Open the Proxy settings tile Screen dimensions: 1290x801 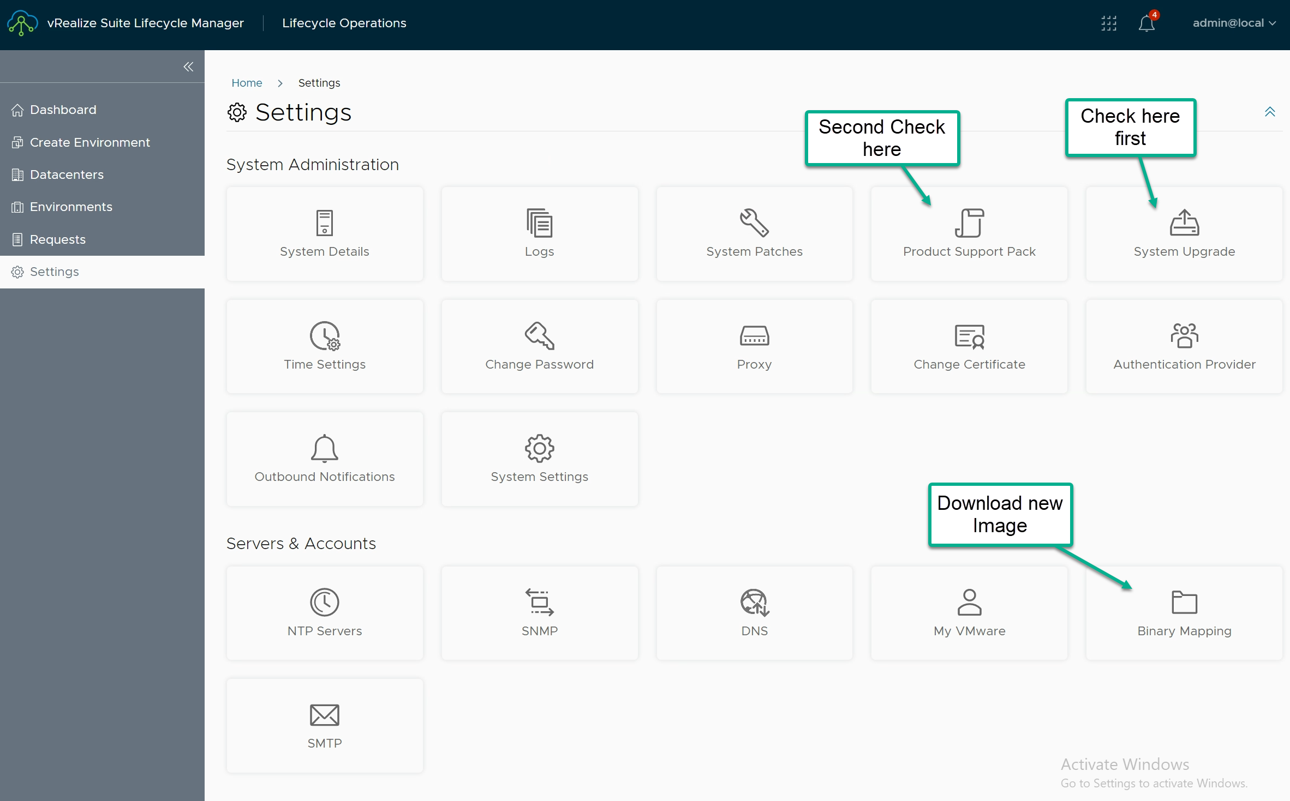click(754, 347)
